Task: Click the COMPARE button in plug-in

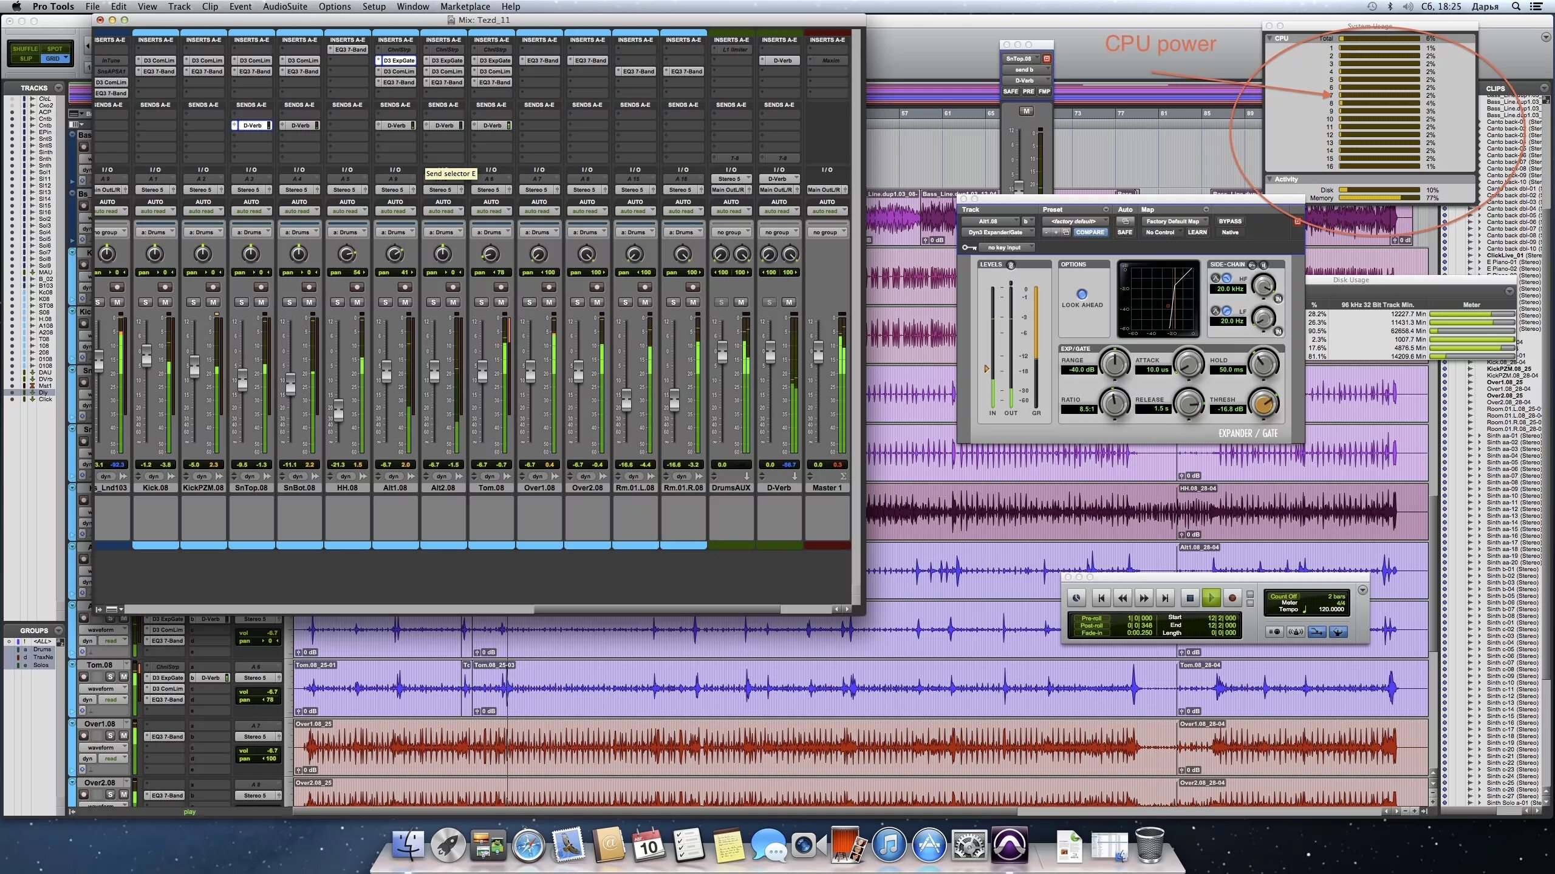Action: point(1090,232)
